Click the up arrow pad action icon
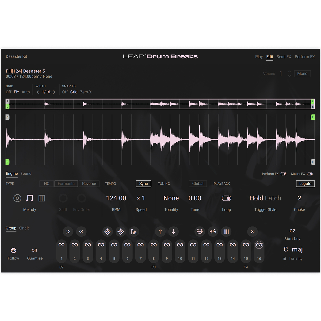The width and height of the screenshot is (321, 321). point(160,232)
